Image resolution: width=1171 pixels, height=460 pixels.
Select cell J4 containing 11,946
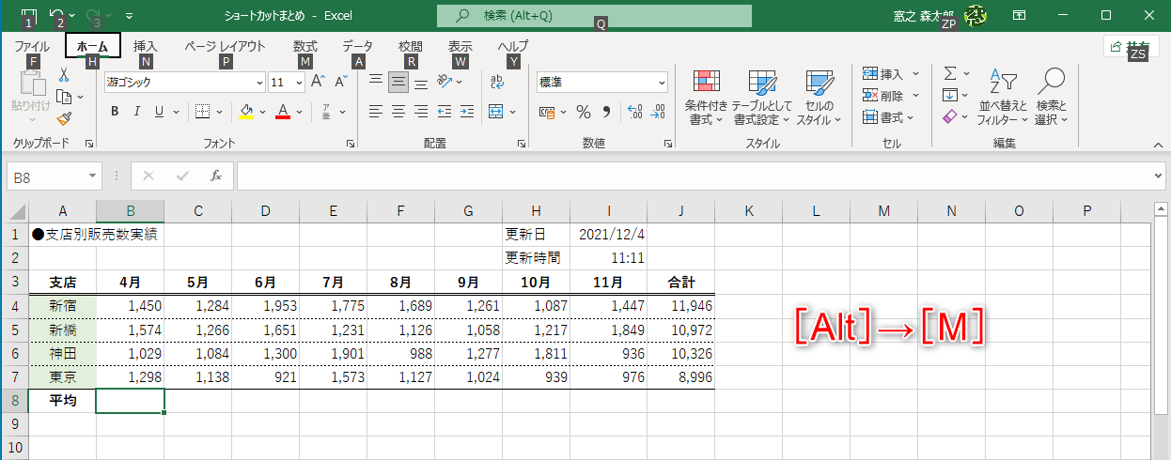680,306
